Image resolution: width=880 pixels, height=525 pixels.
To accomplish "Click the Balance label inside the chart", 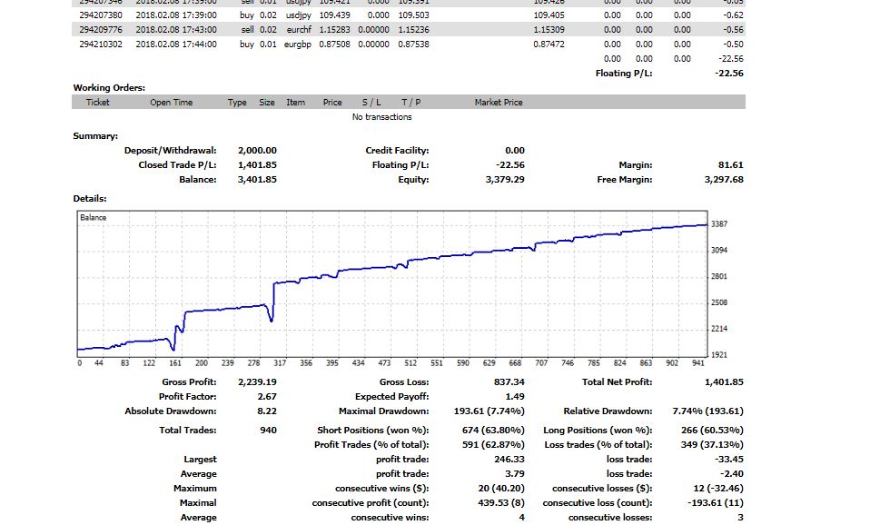I will [x=94, y=218].
